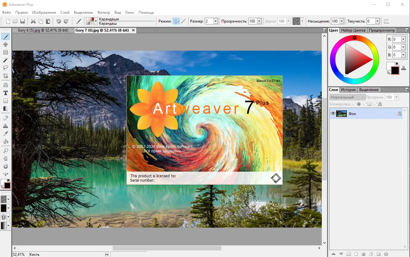Hide the Фон layer with the eye icon

[333, 114]
